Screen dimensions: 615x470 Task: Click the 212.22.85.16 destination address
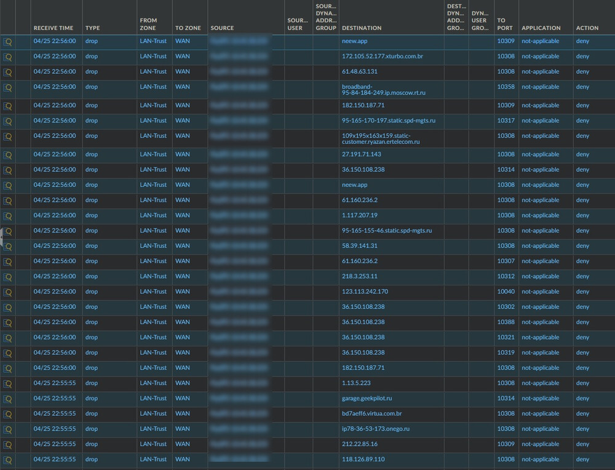coord(360,444)
